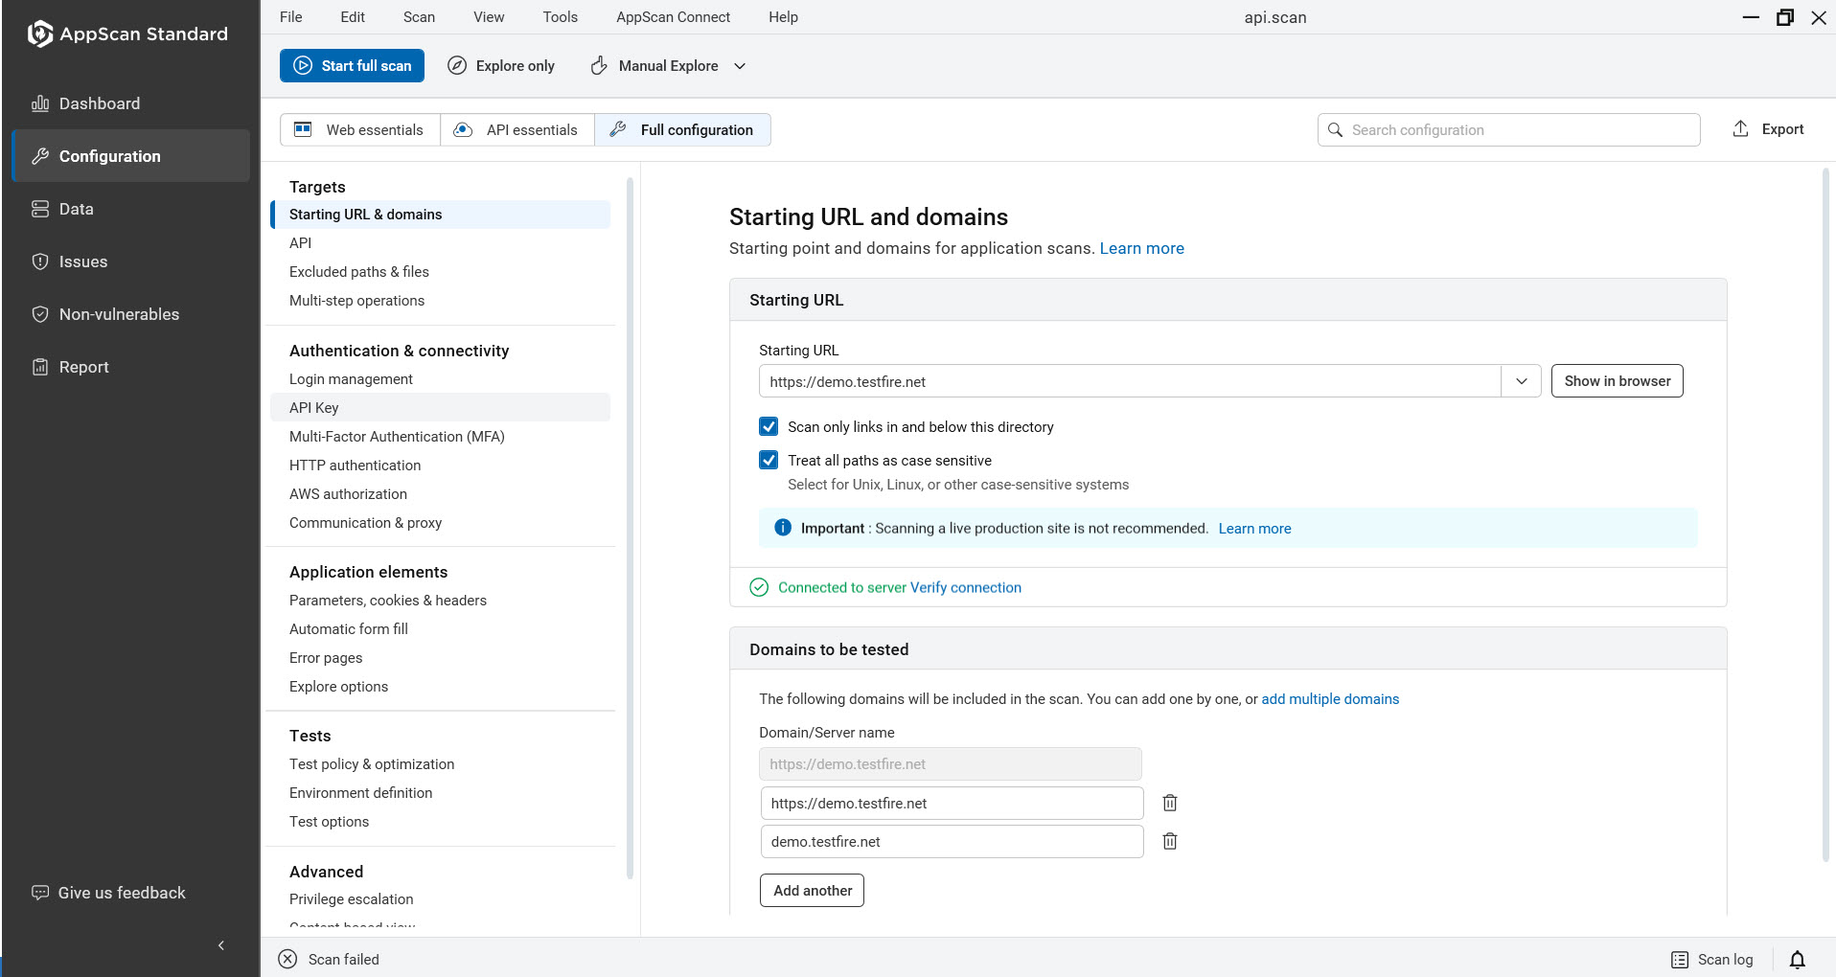
Task: Click the AppScan Standard logo icon
Action: coord(38,33)
